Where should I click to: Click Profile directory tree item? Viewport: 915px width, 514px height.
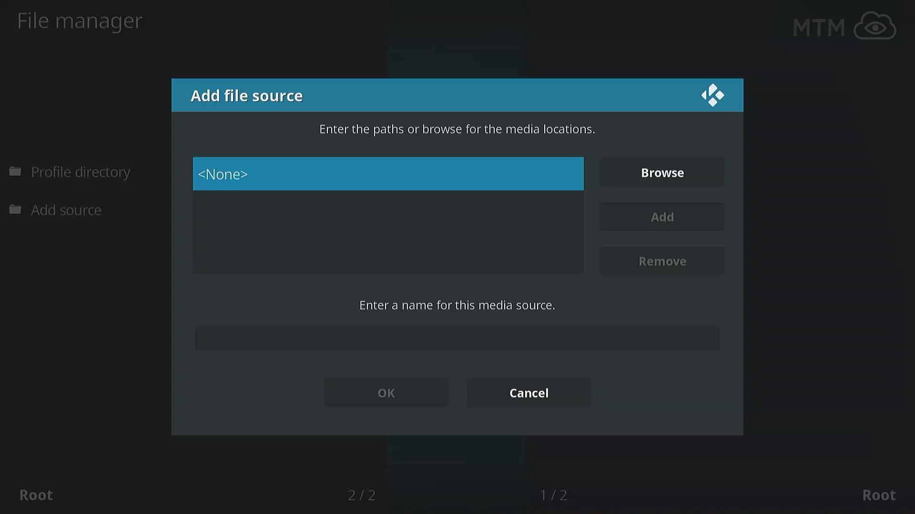(81, 171)
